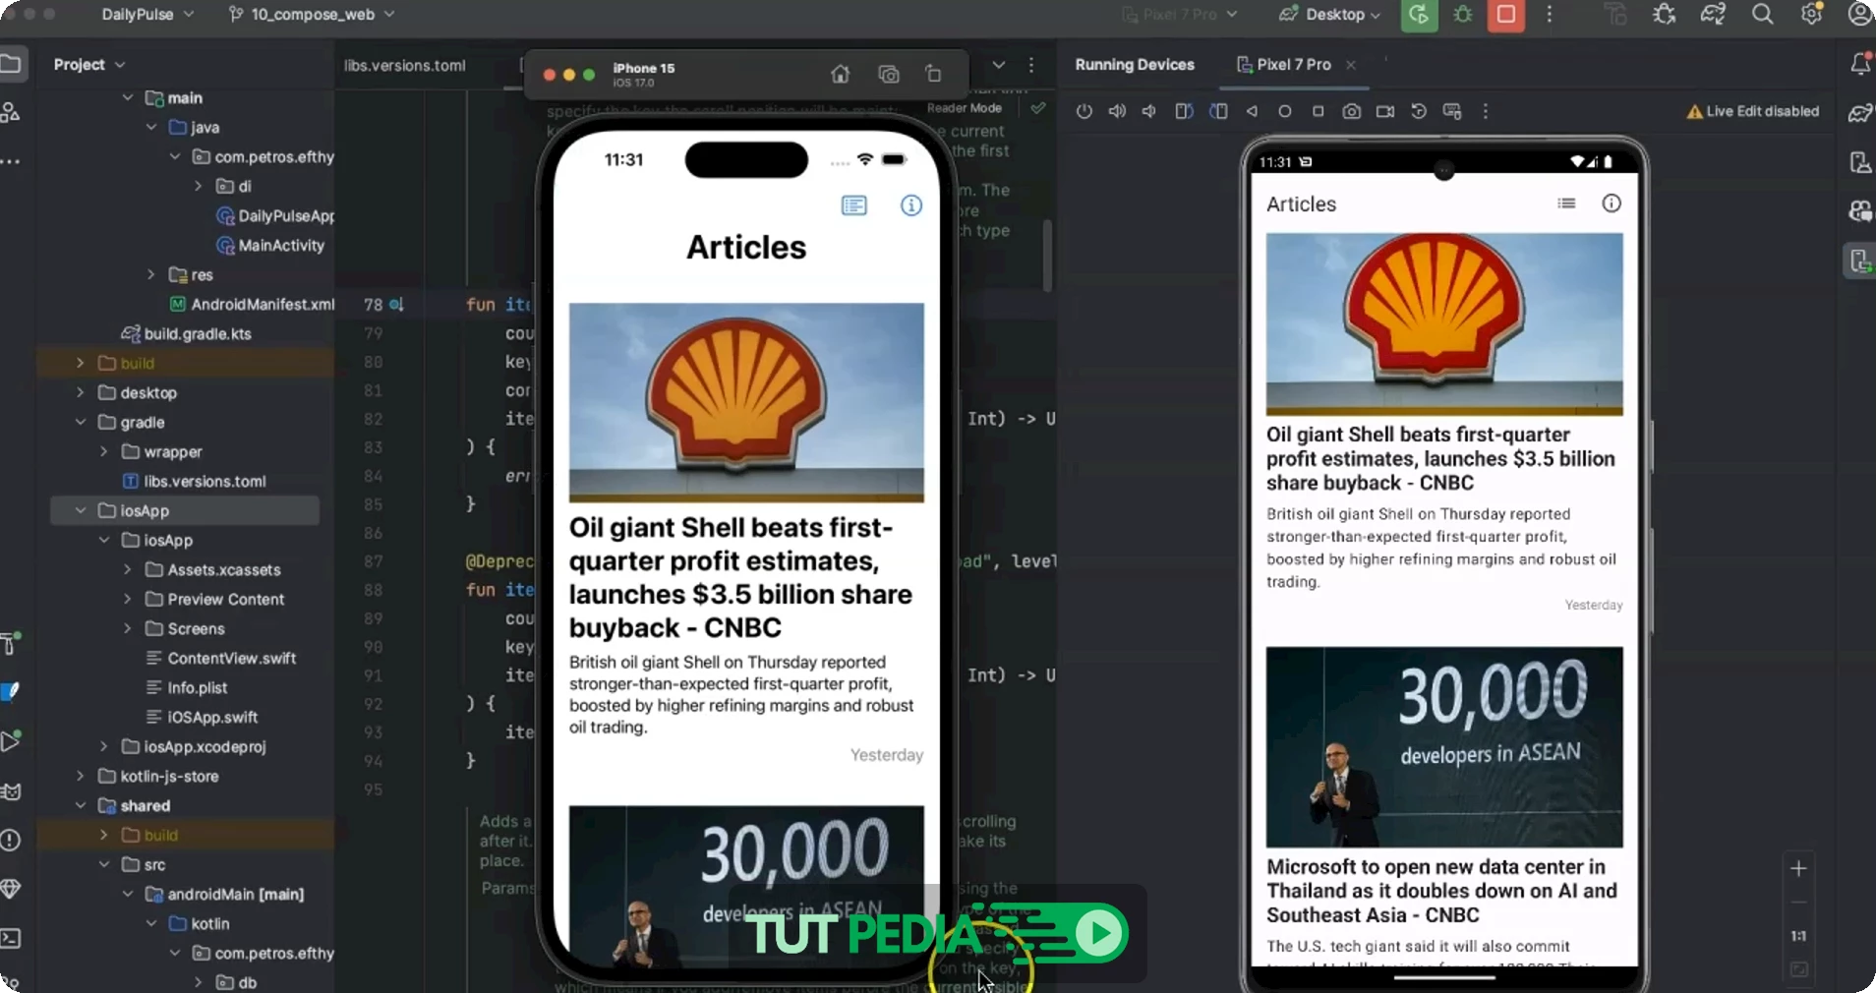This screenshot has width=1876, height=993.
Task: Rotate emulator right
Action: (x=1218, y=111)
